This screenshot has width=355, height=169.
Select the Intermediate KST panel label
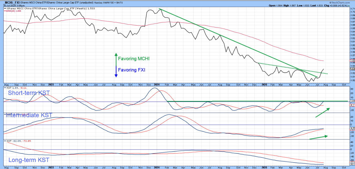click(29, 108)
